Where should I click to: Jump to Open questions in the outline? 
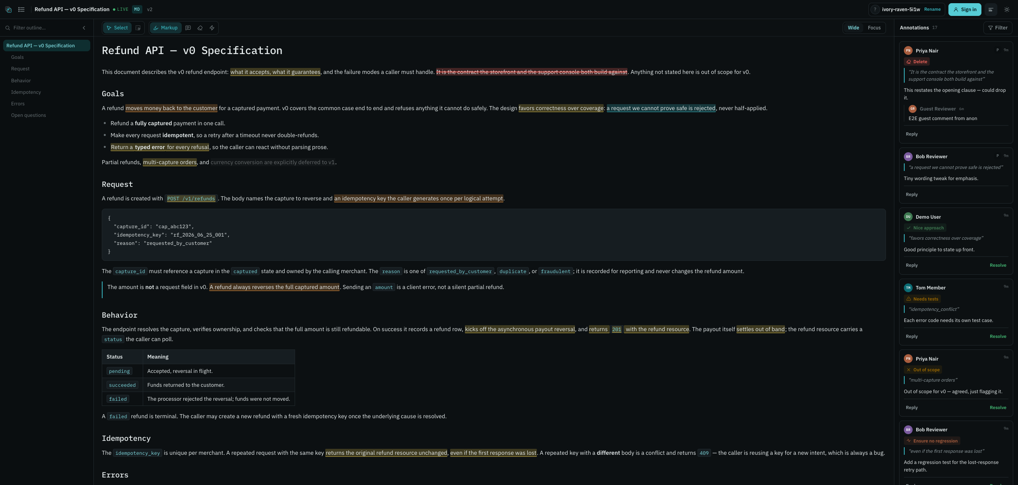(x=29, y=115)
